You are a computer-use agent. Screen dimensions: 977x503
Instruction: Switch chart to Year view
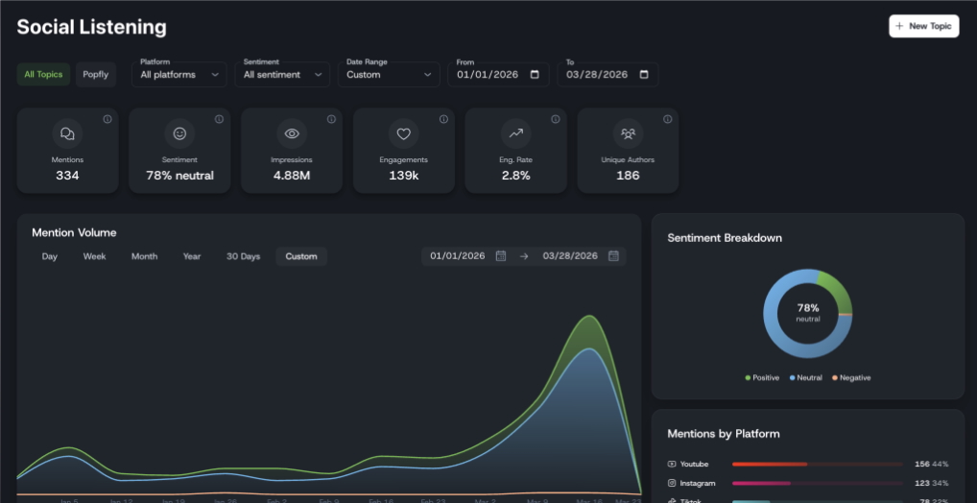tap(192, 256)
